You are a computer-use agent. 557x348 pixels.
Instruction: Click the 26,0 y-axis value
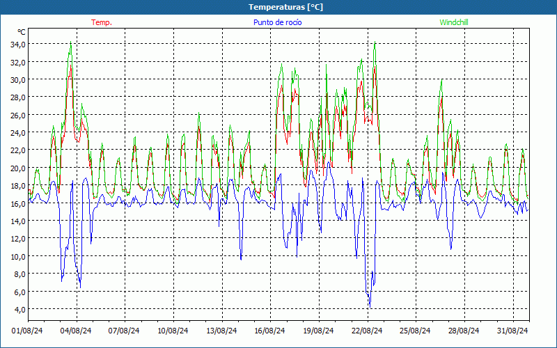coord(18,115)
